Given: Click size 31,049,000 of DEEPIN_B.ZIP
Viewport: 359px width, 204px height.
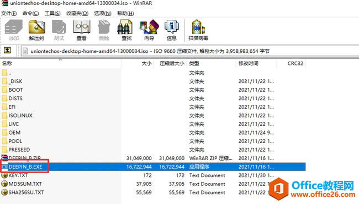Looking at the screenshot, I should (x=139, y=158).
